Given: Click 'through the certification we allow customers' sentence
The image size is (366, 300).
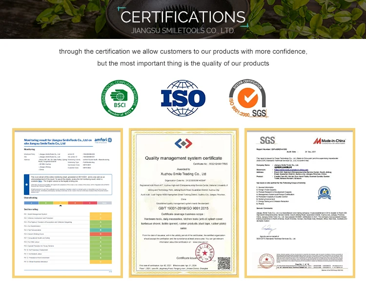Looking at the screenshot, I should pyautogui.click(x=183, y=52).
